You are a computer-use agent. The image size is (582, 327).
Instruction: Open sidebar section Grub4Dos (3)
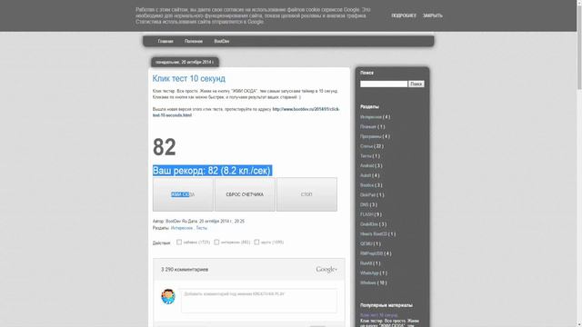coord(369,224)
